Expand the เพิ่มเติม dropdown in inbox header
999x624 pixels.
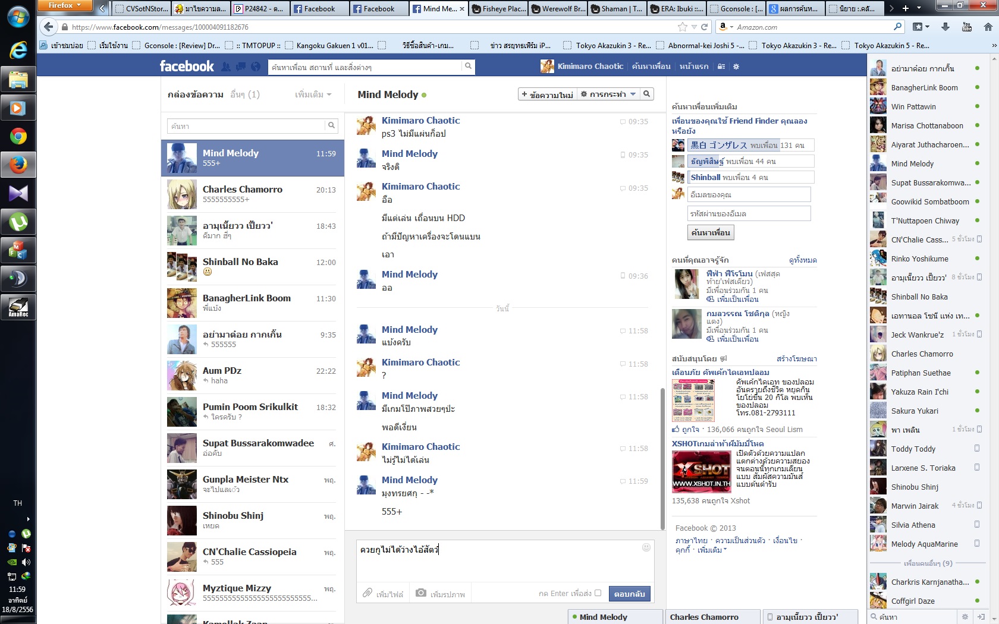pos(313,94)
